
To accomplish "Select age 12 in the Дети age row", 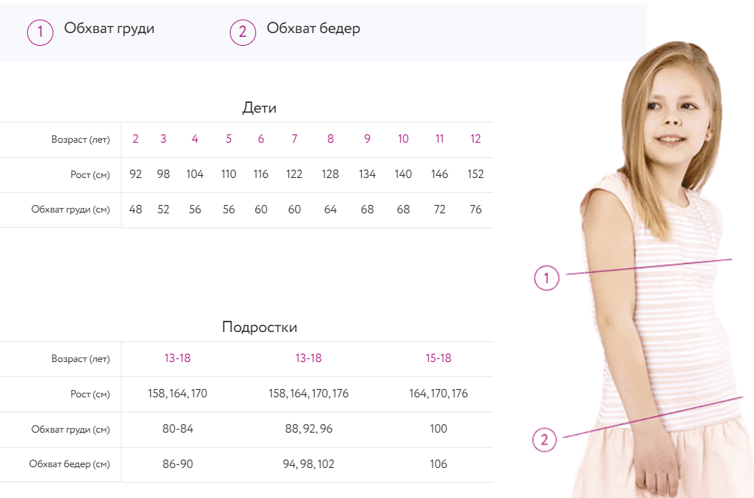I will pyautogui.click(x=475, y=139).
